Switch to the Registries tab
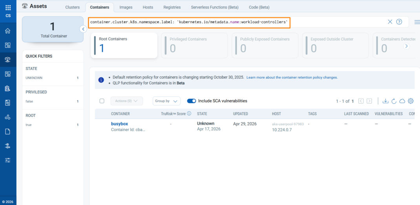Image resolution: width=420 pixels, height=205 pixels. pos(172,7)
